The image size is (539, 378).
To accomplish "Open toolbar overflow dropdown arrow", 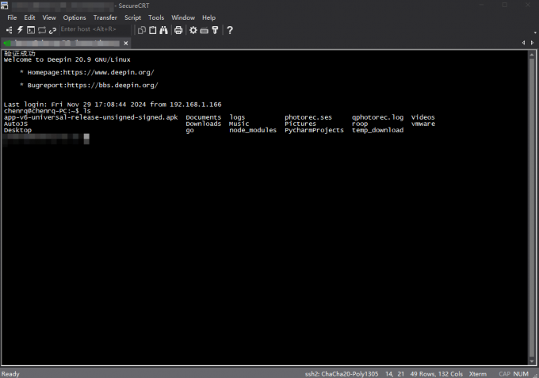I will coord(535,32).
